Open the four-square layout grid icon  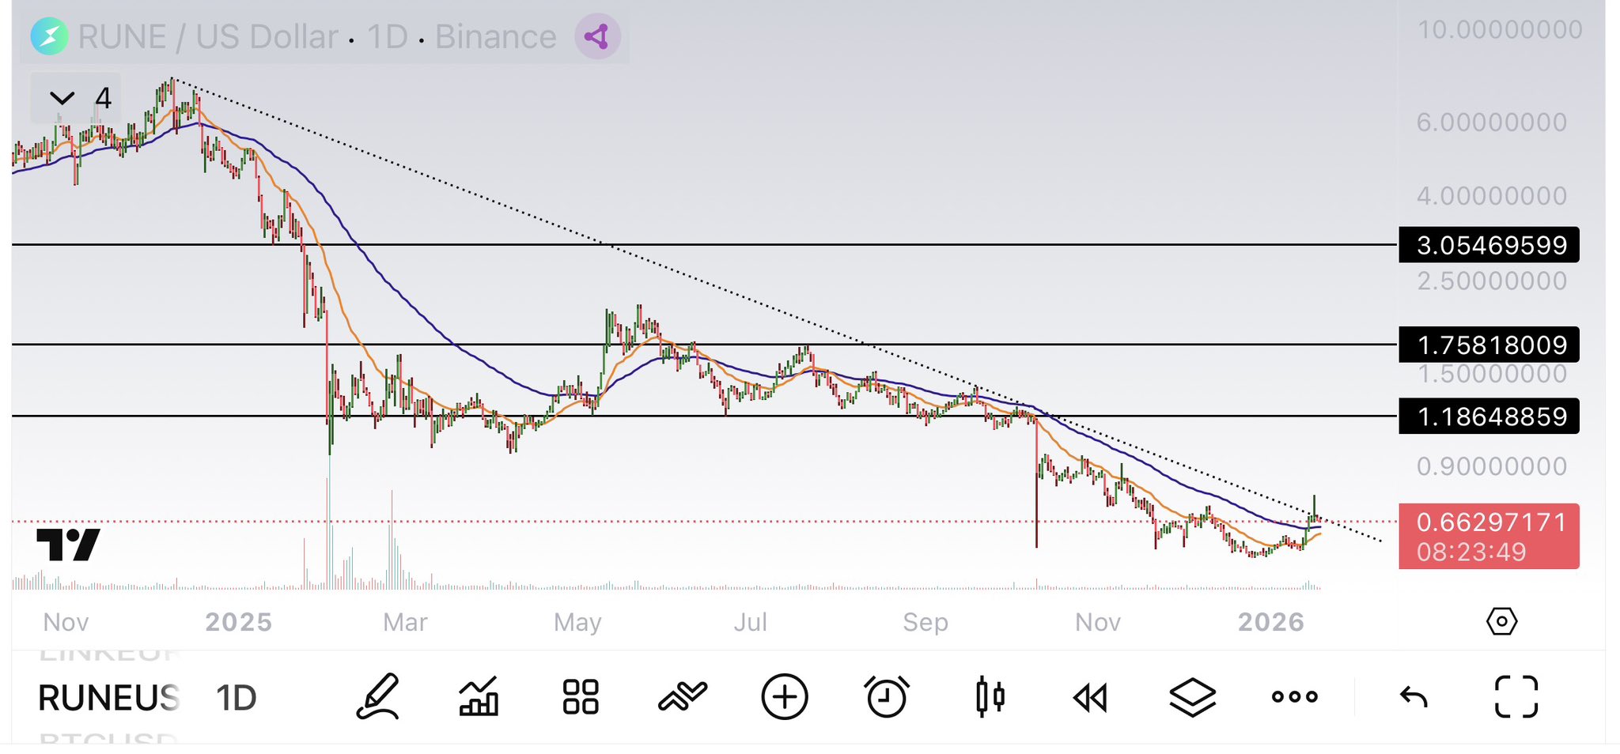580,696
